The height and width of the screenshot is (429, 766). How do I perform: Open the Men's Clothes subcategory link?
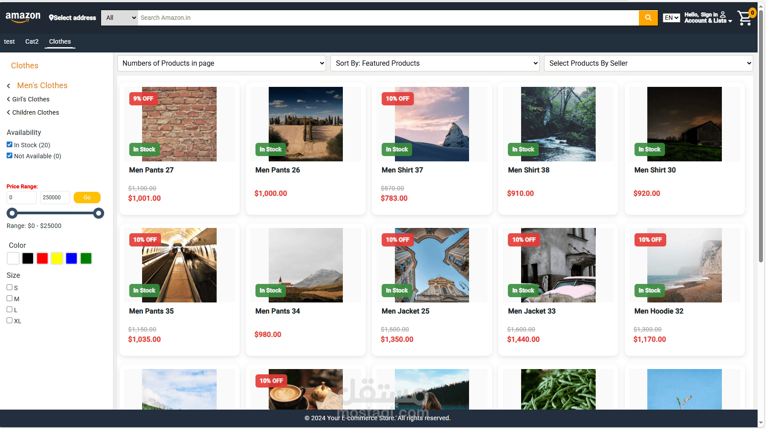point(42,86)
